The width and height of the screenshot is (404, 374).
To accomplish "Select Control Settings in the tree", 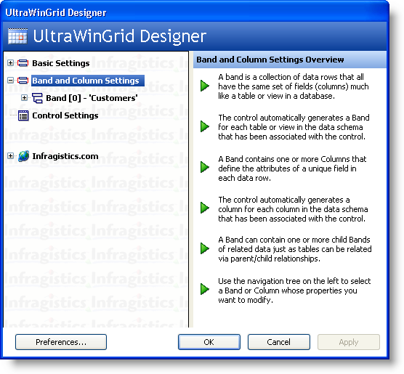I will click(65, 115).
